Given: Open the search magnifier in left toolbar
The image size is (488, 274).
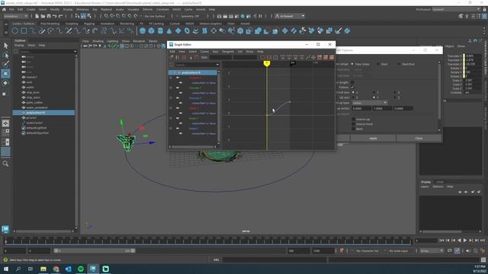Looking at the screenshot, I should coord(5,164).
